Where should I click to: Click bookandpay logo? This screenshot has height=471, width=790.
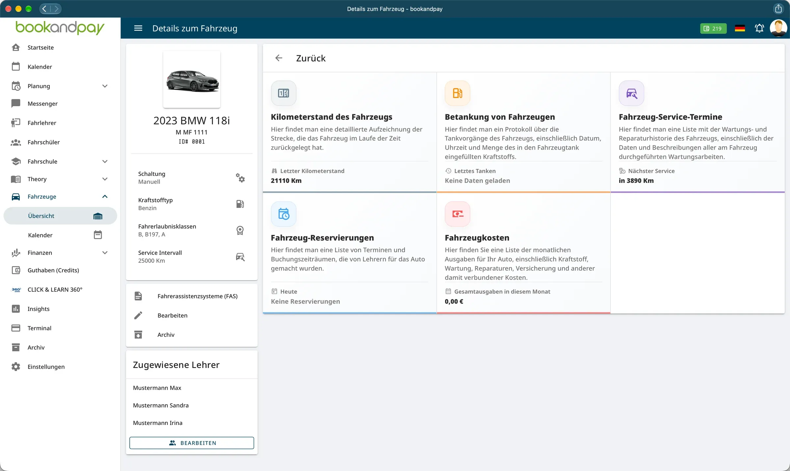click(x=60, y=28)
